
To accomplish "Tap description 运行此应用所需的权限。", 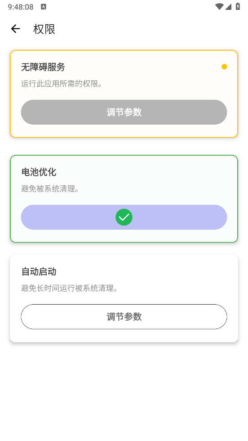I will (62, 83).
